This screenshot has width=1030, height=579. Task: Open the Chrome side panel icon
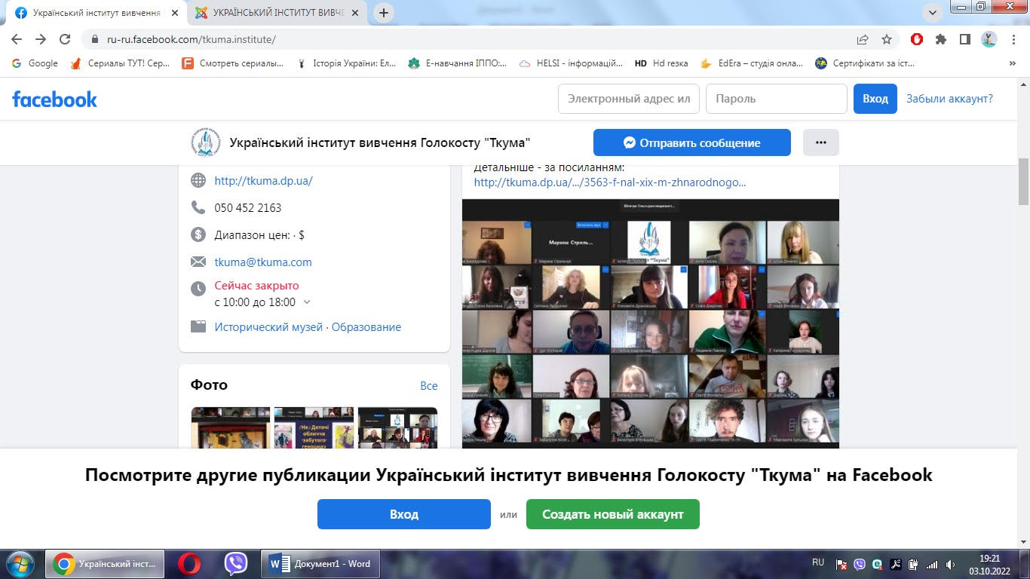coord(964,39)
